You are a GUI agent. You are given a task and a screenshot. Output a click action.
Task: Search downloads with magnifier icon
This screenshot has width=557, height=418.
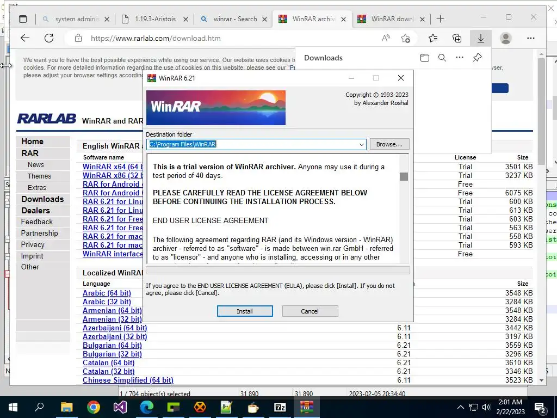442,58
